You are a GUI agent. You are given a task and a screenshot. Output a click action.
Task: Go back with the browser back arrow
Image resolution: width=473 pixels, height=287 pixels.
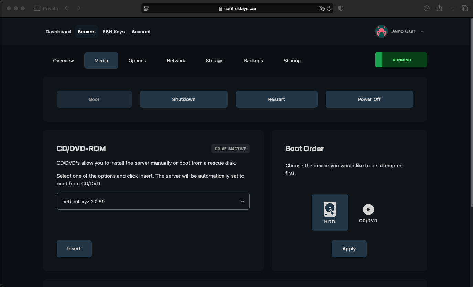66,8
